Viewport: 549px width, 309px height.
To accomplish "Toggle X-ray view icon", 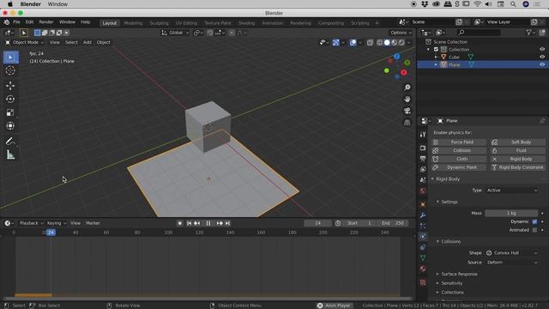I will (370, 42).
